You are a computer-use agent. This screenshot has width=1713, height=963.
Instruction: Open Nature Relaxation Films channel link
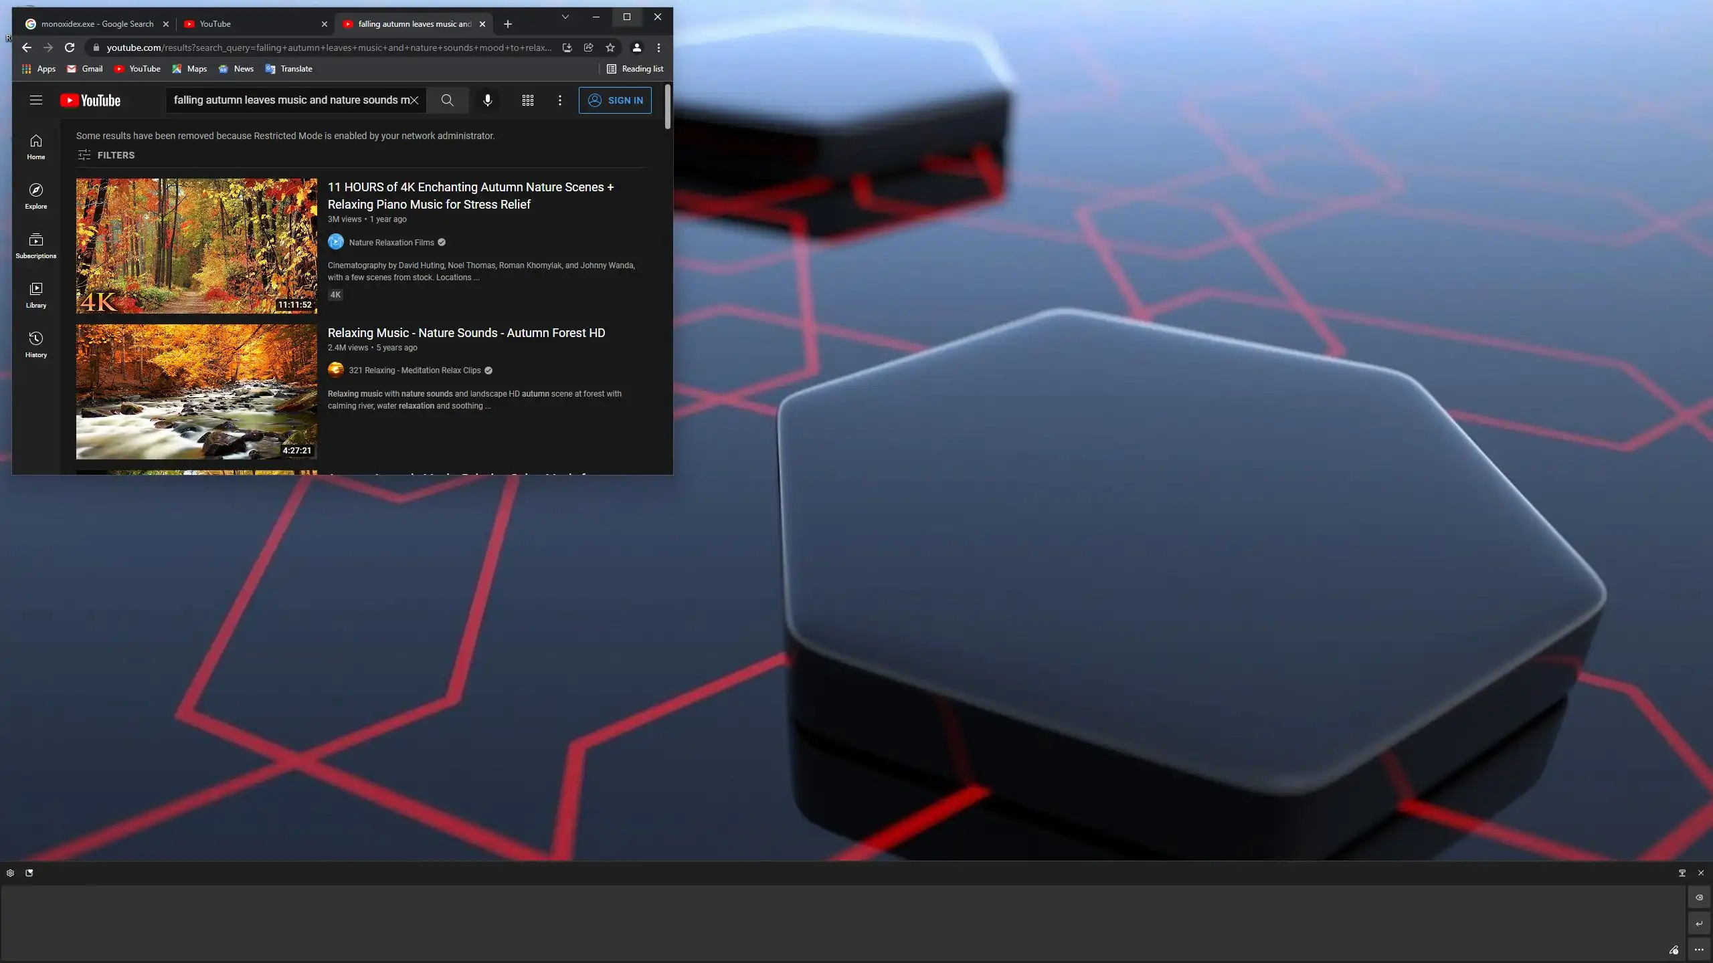391,243
